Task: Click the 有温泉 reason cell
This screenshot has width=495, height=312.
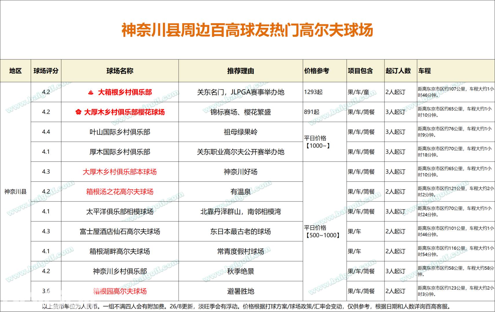Action: (x=241, y=192)
